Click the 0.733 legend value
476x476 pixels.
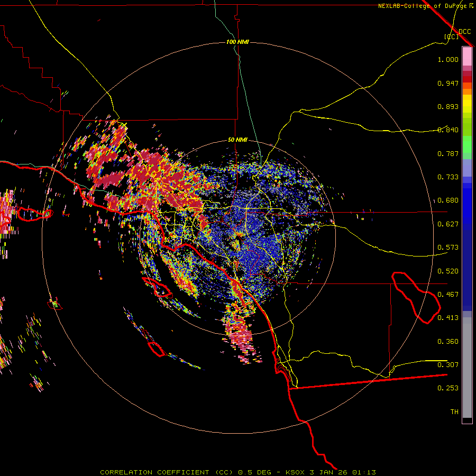click(448, 177)
